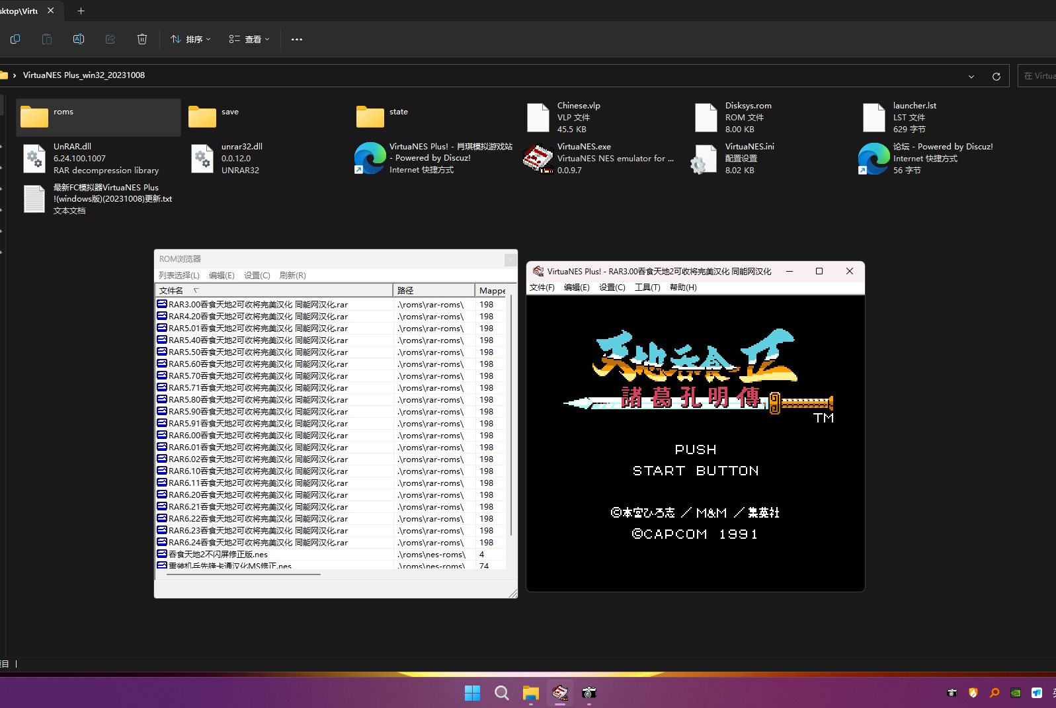Select RAR6.24吞食天地2 row in ROM list
This screenshot has width=1056, height=708.
pyautogui.click(x=331, y=543)
